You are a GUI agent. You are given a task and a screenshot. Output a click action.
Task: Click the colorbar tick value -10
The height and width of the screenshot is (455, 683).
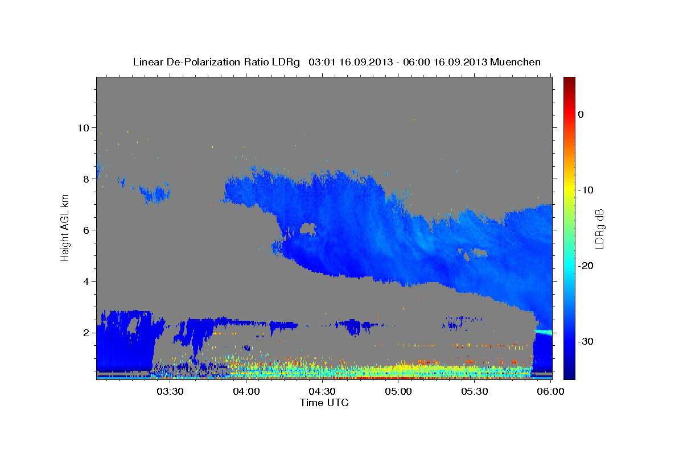(x=586, y=190)
